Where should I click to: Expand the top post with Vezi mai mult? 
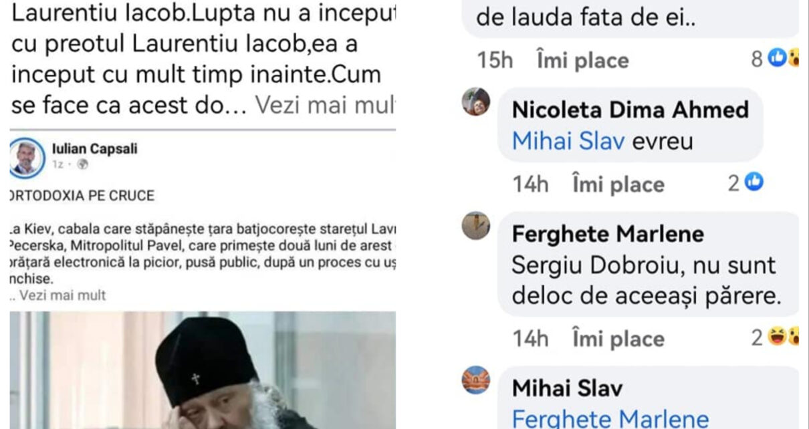(326, 105)
